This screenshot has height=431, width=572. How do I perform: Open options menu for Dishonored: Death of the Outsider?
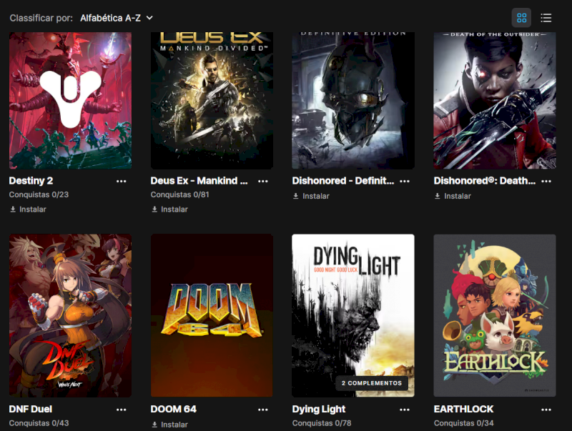tap(546, 181)
